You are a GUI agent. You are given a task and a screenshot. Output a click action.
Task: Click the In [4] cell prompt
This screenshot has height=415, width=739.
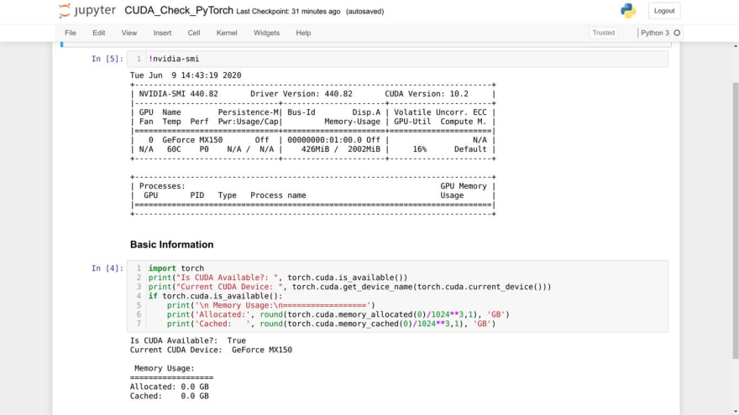click(x=107, y=268)
